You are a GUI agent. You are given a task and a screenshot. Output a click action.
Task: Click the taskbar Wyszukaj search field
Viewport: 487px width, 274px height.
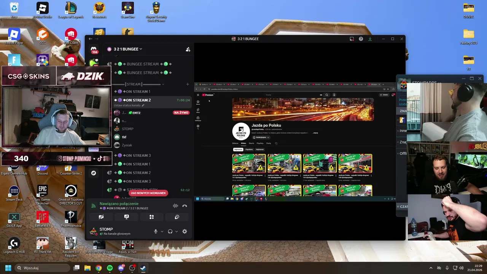coord(43,268)
